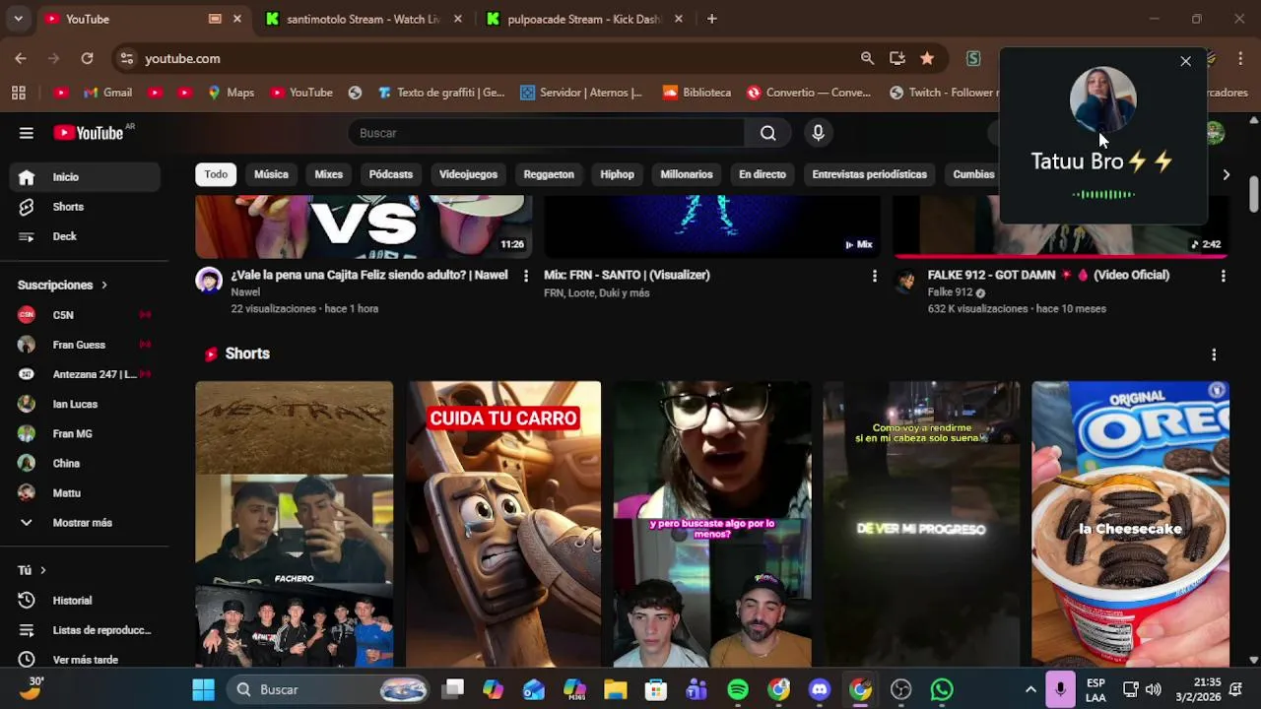Open Gmail bookmark
1261x709 pixels.
(x=108, y=93)
